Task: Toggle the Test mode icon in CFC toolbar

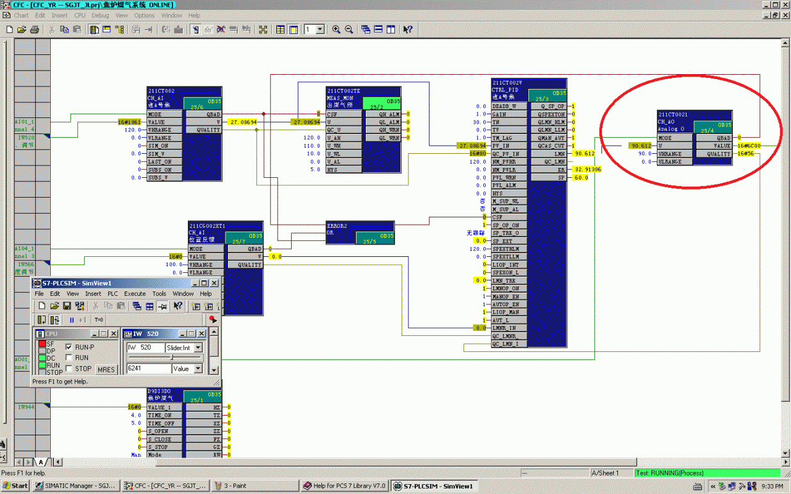Action: click(x=195, y=29)
